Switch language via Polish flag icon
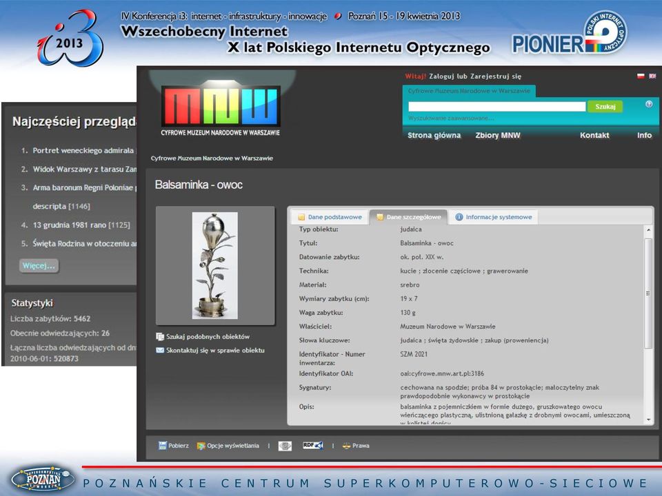This screenshot has height=496, width=662. [x=641, y=76]
